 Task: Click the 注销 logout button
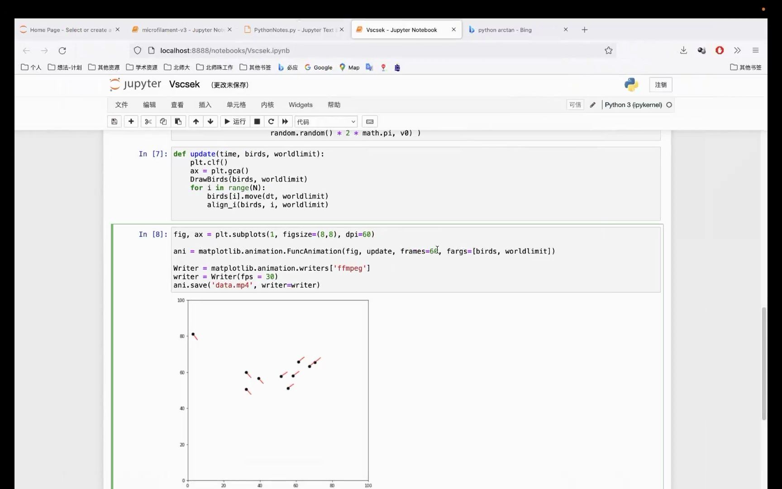tap(661, 85)
